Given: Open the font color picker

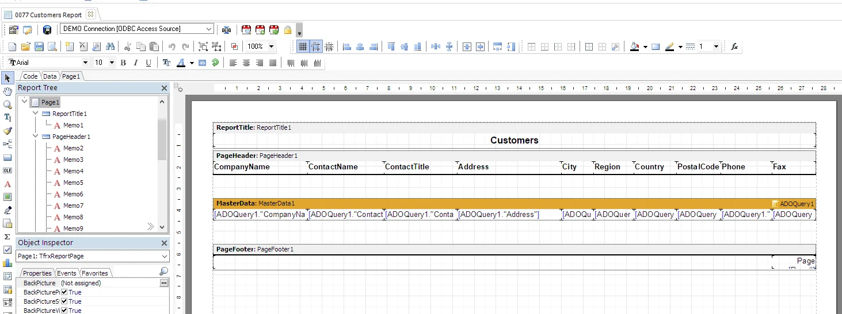Looking at the screenshot, I should [181, 63].
